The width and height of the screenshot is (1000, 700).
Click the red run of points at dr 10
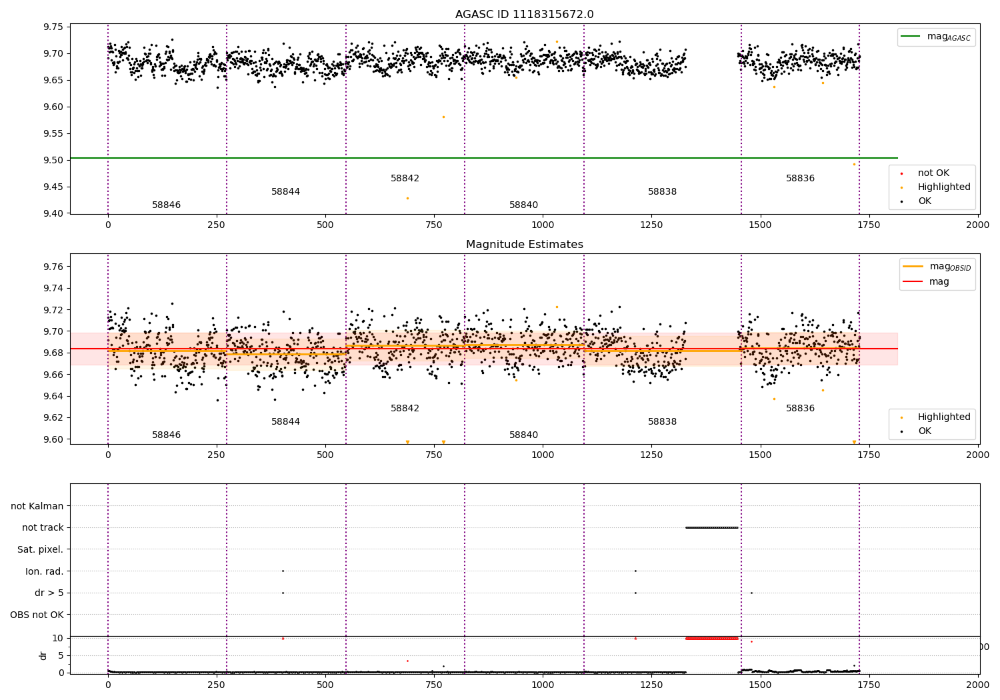712,638
